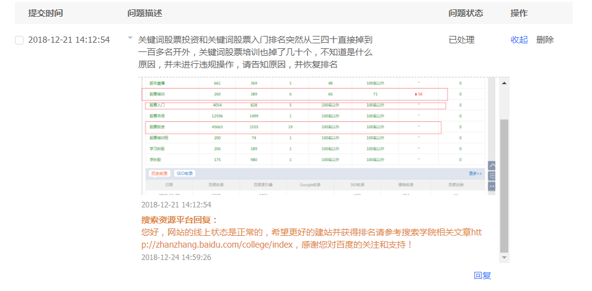
Task: Click the 提交时间 column header
Action: click(45, 13)
